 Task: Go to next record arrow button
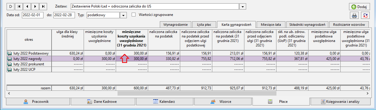pos(35,6)
